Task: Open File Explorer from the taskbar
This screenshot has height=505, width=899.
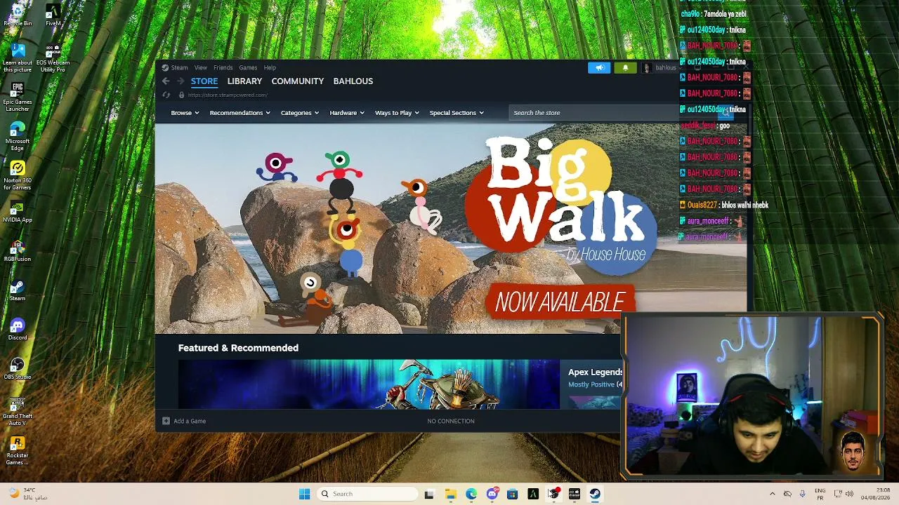Action: click(450, 494)
